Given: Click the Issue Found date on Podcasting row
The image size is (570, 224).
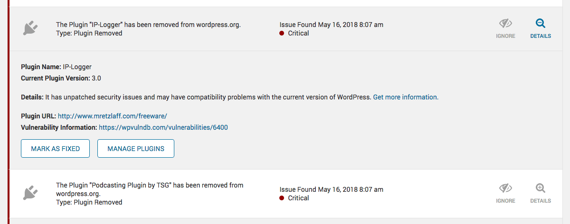Looking at the screenshot, I should [331, 189].
